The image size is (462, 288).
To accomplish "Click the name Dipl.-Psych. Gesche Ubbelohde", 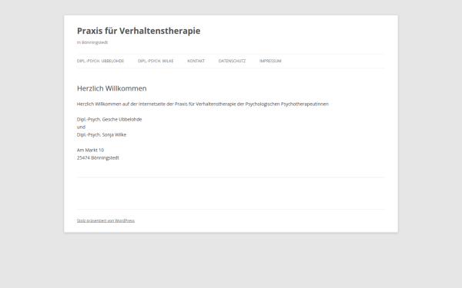I will (109, 119).
